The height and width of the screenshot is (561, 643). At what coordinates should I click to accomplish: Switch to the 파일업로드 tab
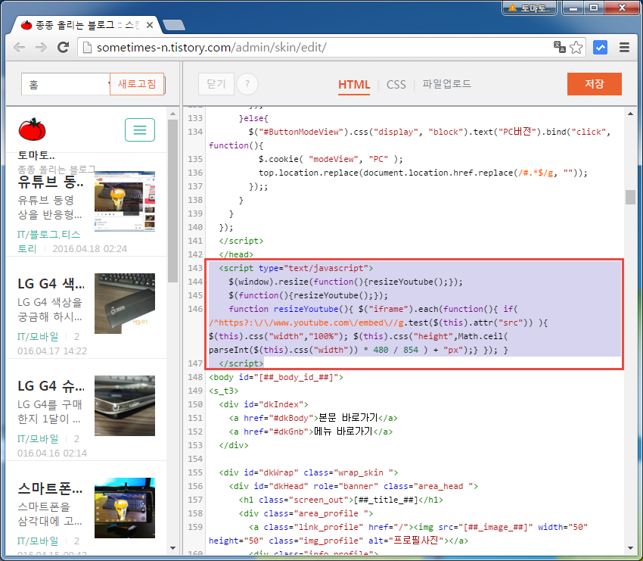pos(446,84)
